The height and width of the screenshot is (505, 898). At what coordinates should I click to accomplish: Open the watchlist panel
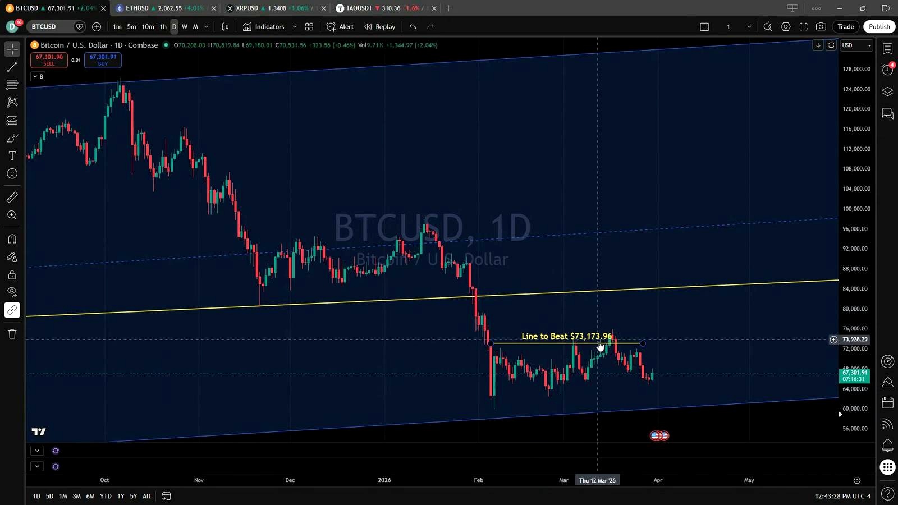887,49
